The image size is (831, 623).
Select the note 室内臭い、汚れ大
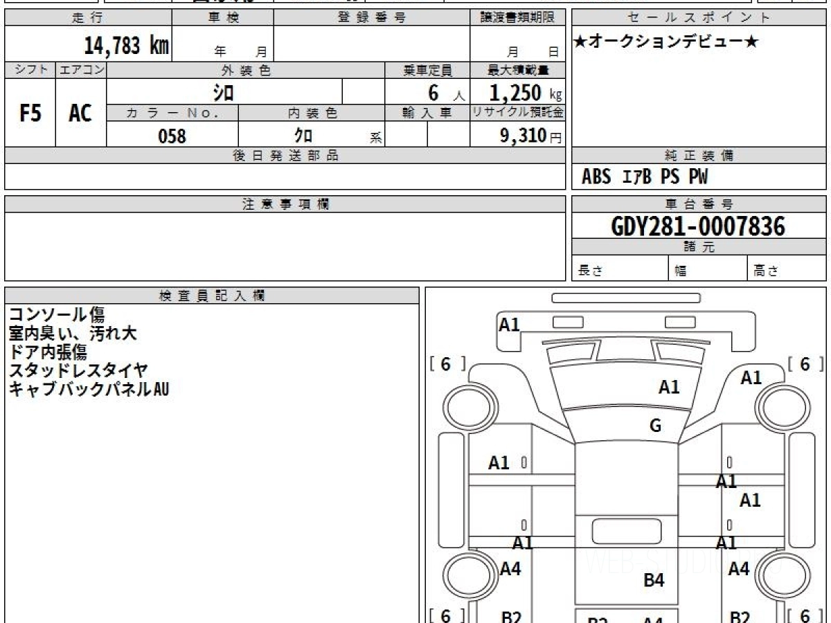point(73,334)
